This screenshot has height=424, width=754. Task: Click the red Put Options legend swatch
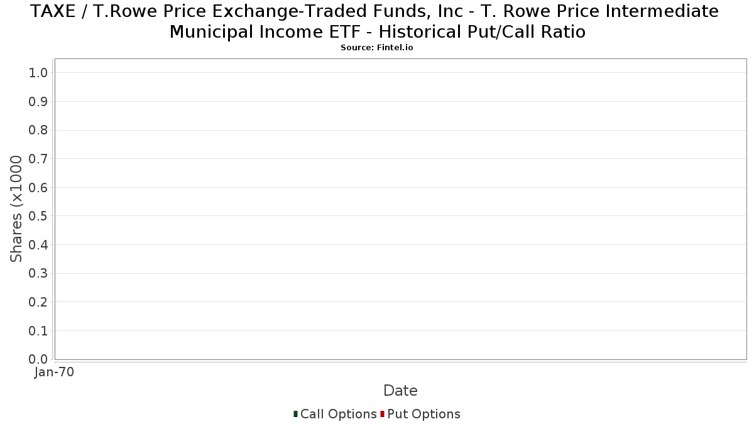(382, 414)
